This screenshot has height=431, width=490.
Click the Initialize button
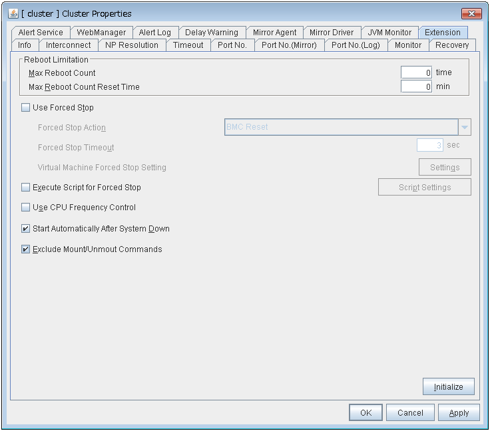(449, 387)
